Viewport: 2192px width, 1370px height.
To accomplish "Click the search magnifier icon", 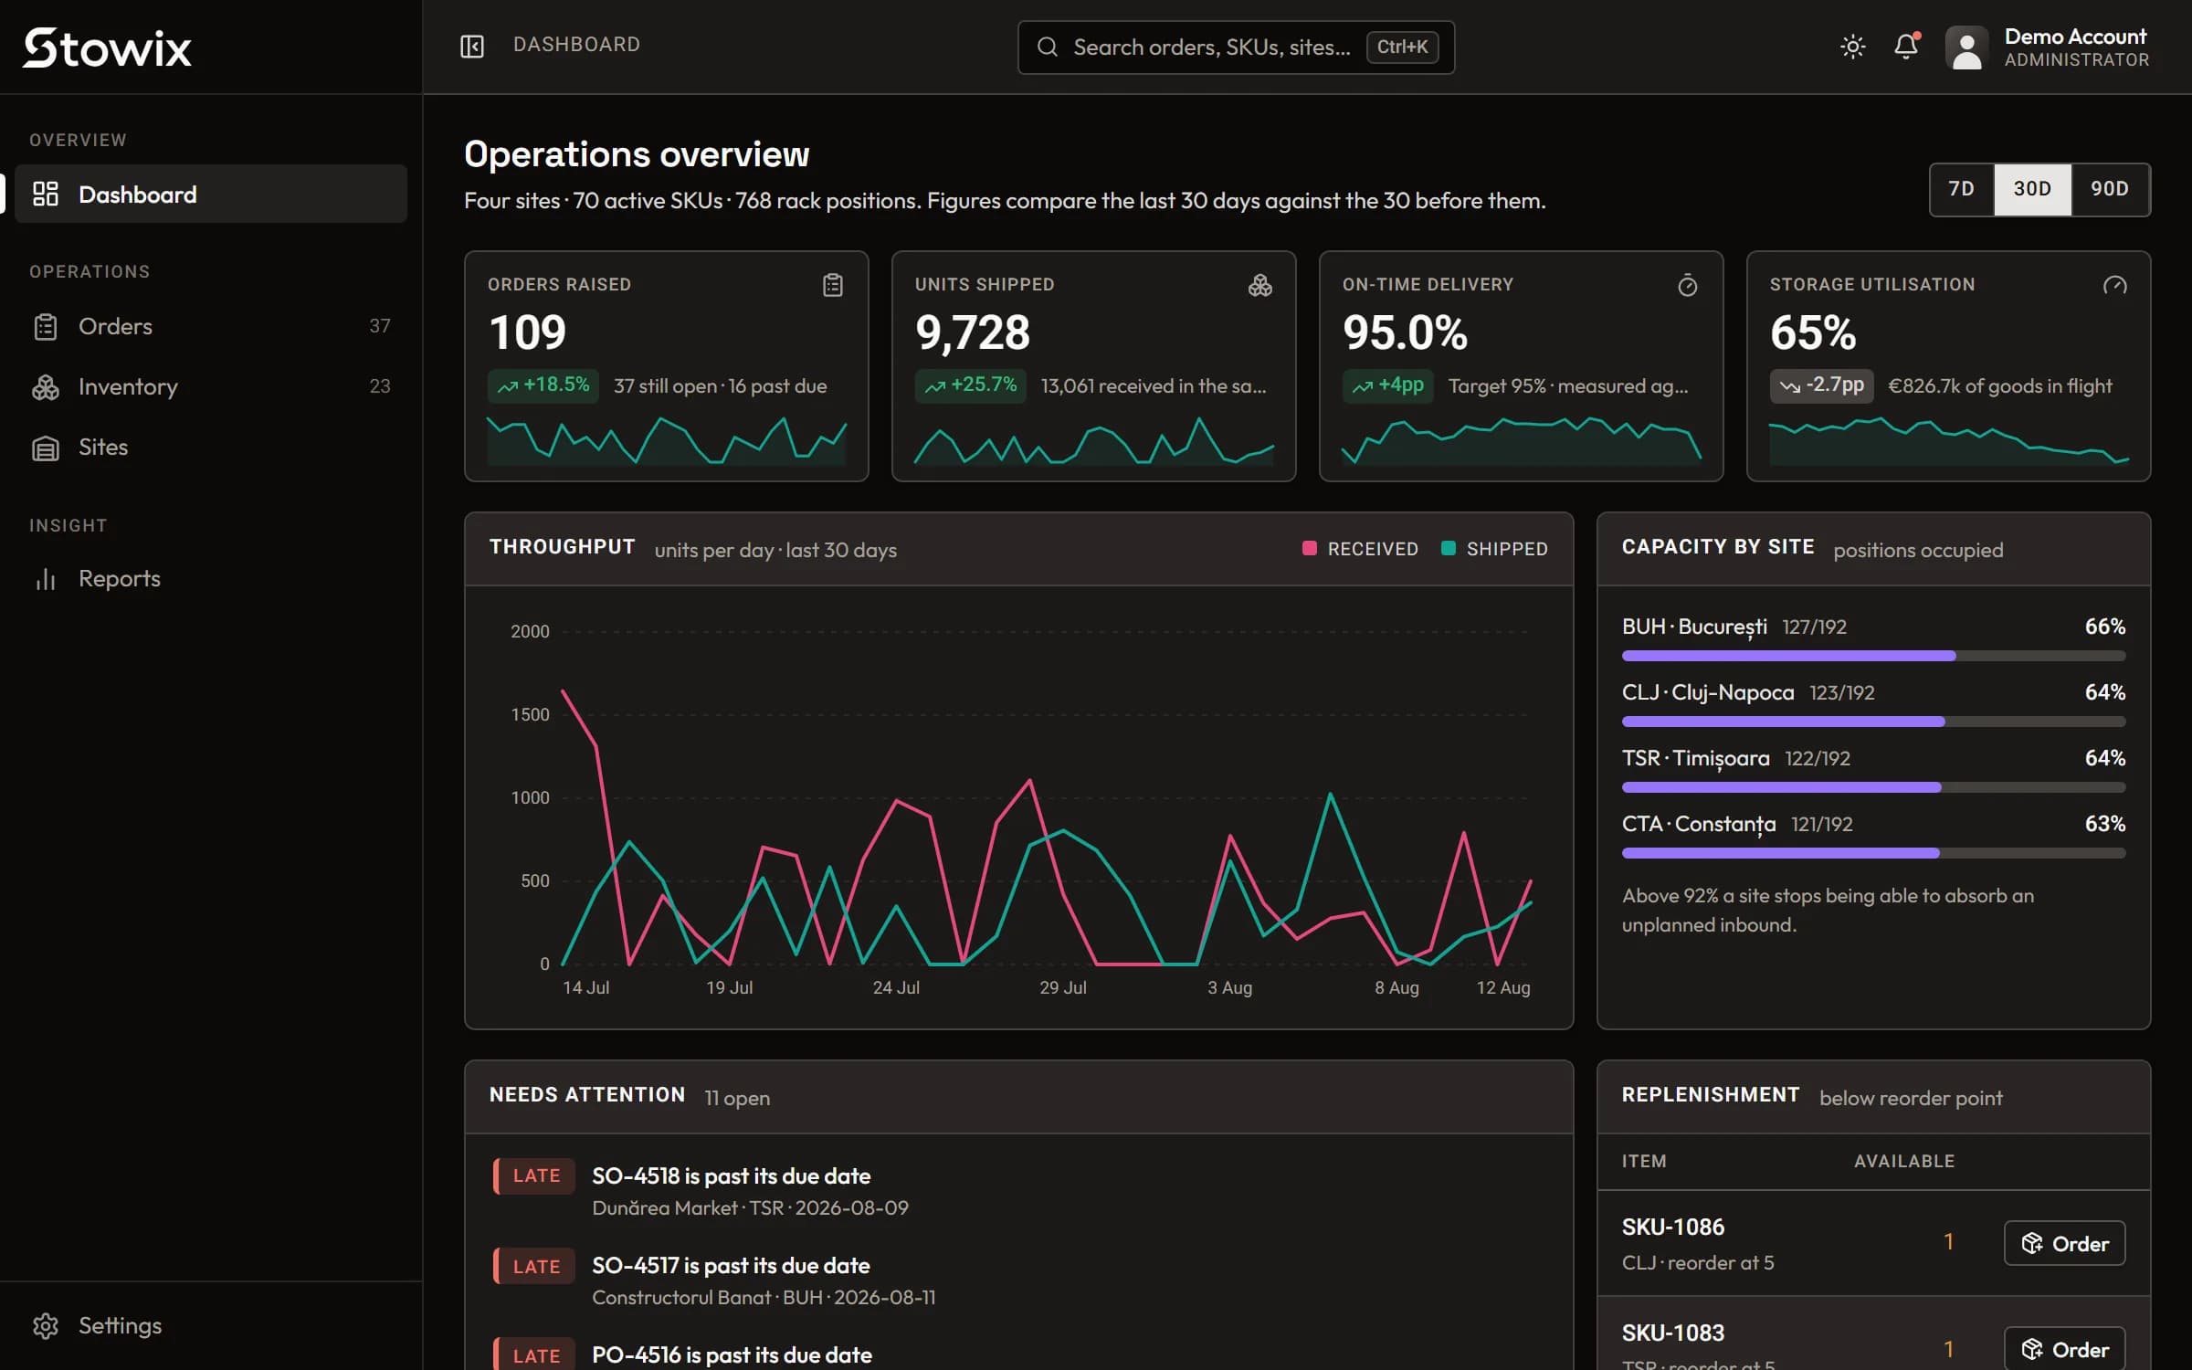I will coord(1048,47).
